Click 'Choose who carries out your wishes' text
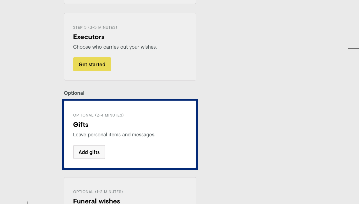 pyautogui.click(x=115, y=47)
